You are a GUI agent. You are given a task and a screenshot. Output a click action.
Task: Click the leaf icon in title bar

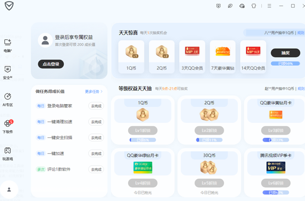click(230, 6)
